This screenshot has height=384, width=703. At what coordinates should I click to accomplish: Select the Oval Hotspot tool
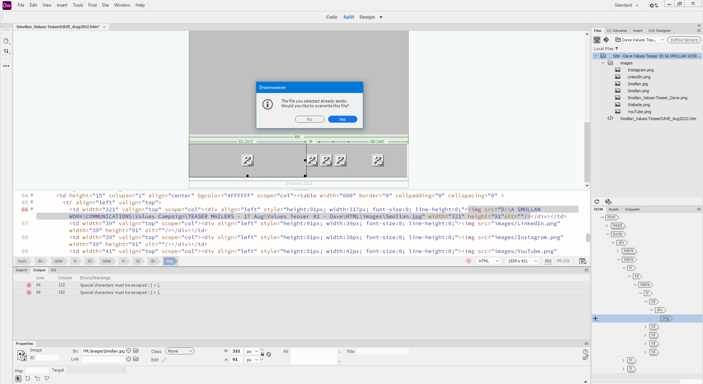[x=37, y=379]
